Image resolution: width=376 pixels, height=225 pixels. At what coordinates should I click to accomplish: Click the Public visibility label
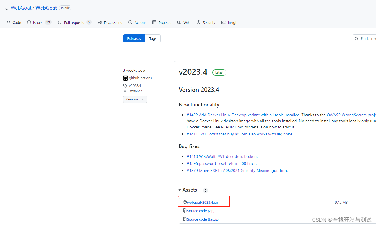(65, 8)
